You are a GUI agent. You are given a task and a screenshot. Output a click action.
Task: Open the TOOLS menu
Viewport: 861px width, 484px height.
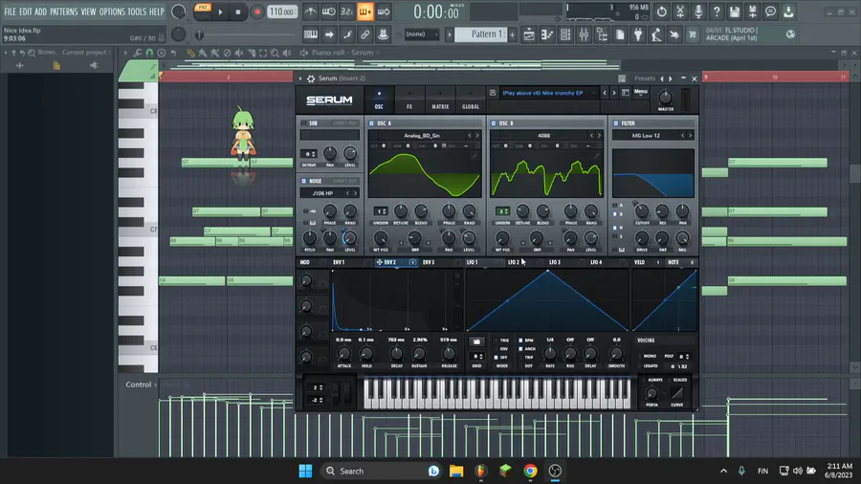[x=137, y=11]
